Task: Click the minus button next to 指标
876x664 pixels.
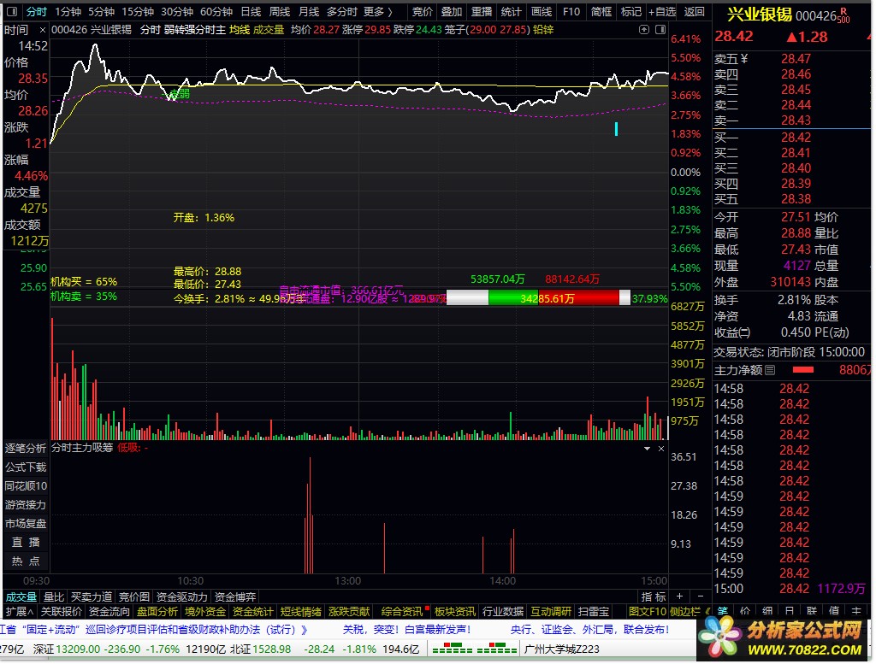Action: (x=700, y=596)
